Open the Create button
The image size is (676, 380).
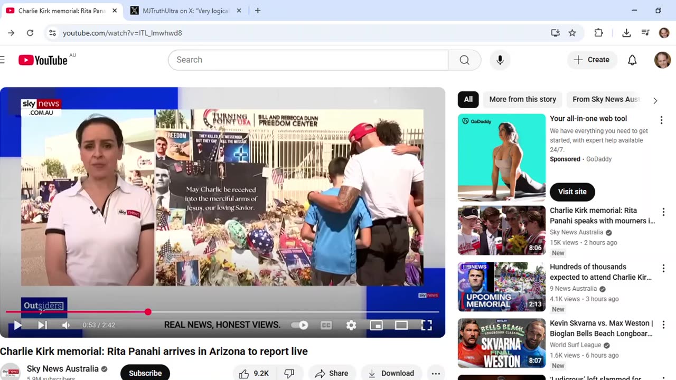click(x=592, y=60)
